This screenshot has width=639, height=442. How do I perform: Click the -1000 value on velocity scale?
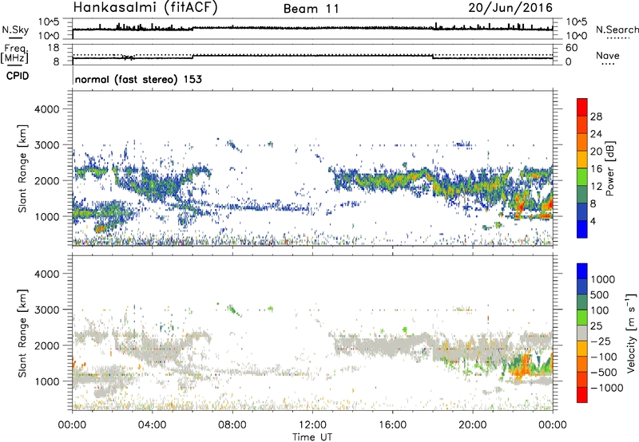[x=607, y=388]
